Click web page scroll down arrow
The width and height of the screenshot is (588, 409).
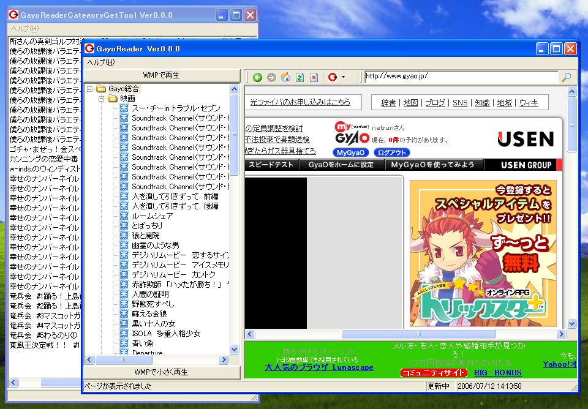tap(572, 323)
